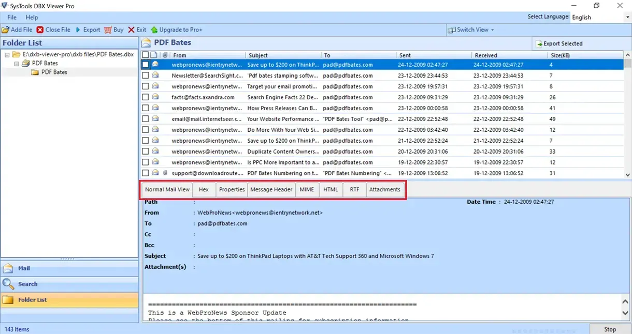This screenshot has height=334, width=632.
Task: Switch to the RTF tab
Action: pos(354,189)
